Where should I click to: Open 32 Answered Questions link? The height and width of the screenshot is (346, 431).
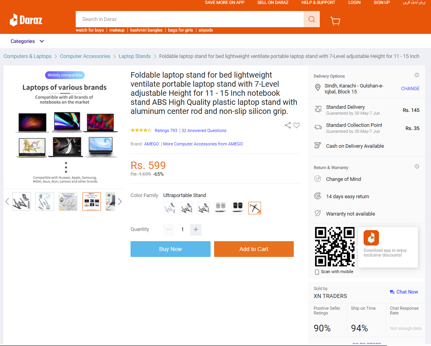click(204, 130)
